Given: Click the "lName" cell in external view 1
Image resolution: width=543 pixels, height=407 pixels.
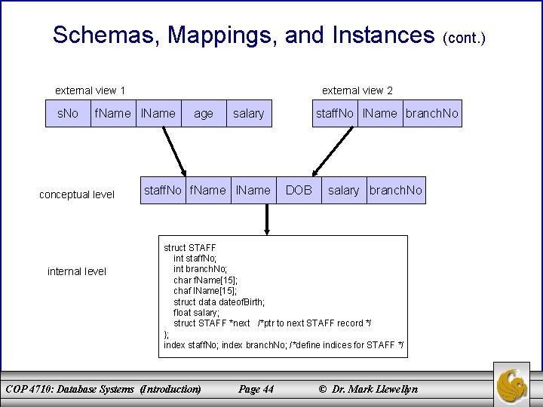Looking at the screenshot, I should click(x=159, y=114).
